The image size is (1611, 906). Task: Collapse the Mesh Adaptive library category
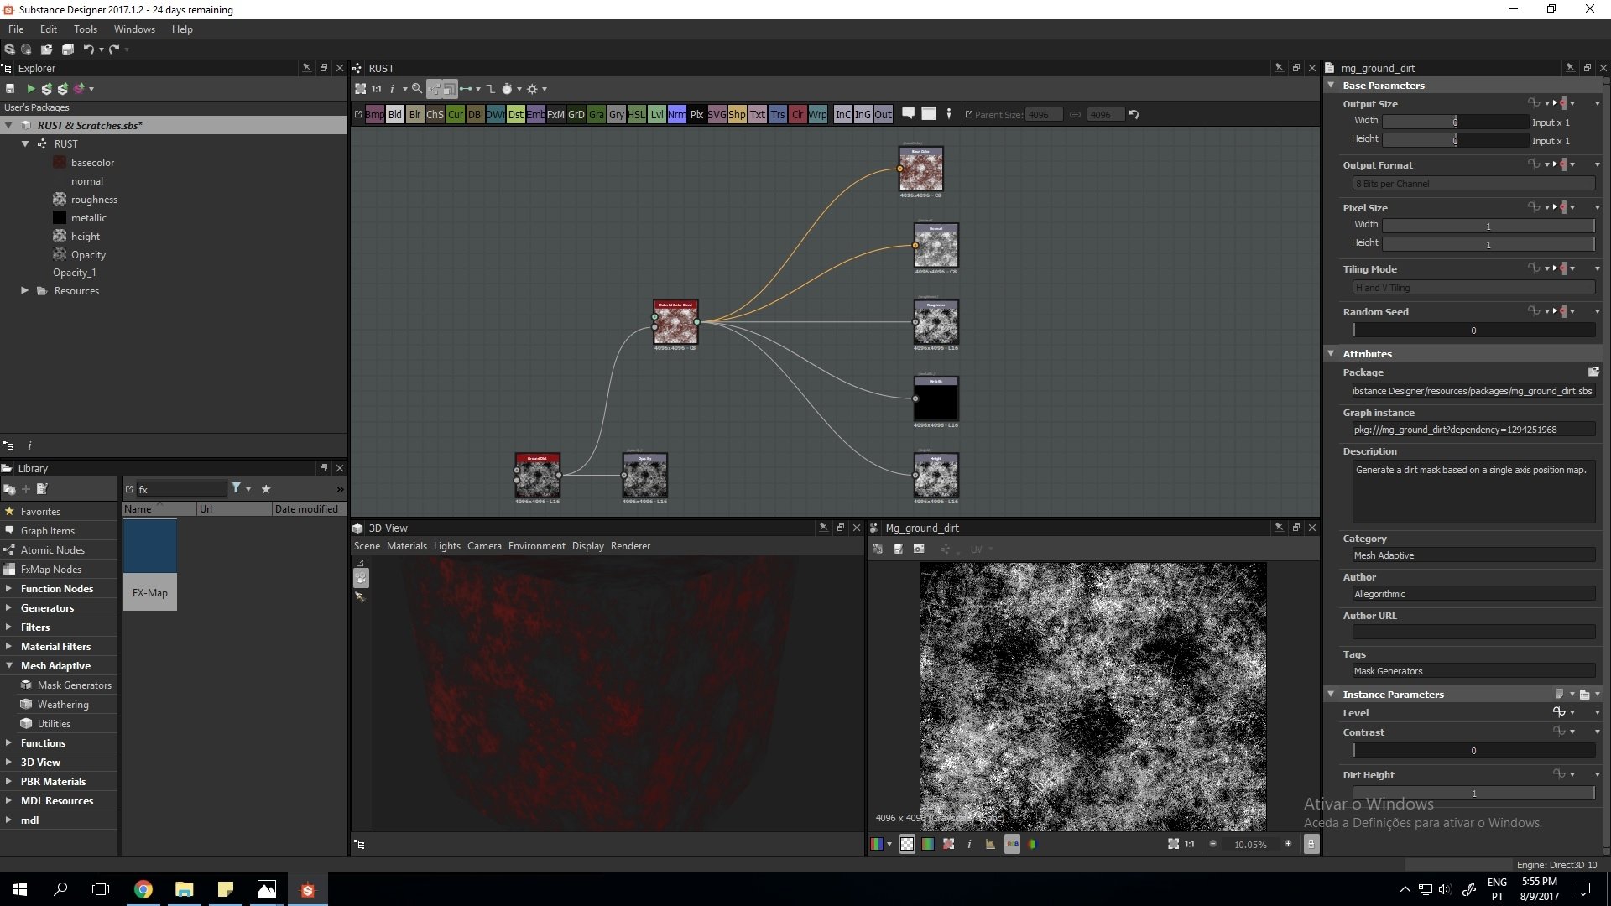tap(8, 666)
